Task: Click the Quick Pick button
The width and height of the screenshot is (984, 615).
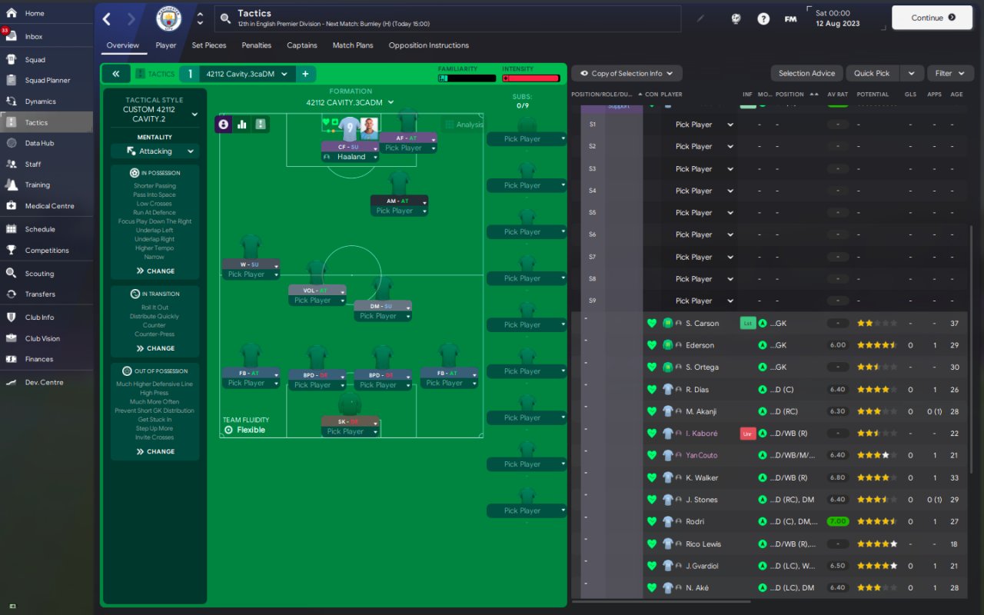Action: click(x=872, y=73)
